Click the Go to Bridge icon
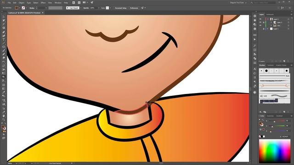 73,3
